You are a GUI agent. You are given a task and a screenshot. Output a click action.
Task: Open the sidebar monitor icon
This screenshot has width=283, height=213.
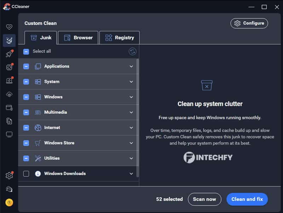point(9,135)
